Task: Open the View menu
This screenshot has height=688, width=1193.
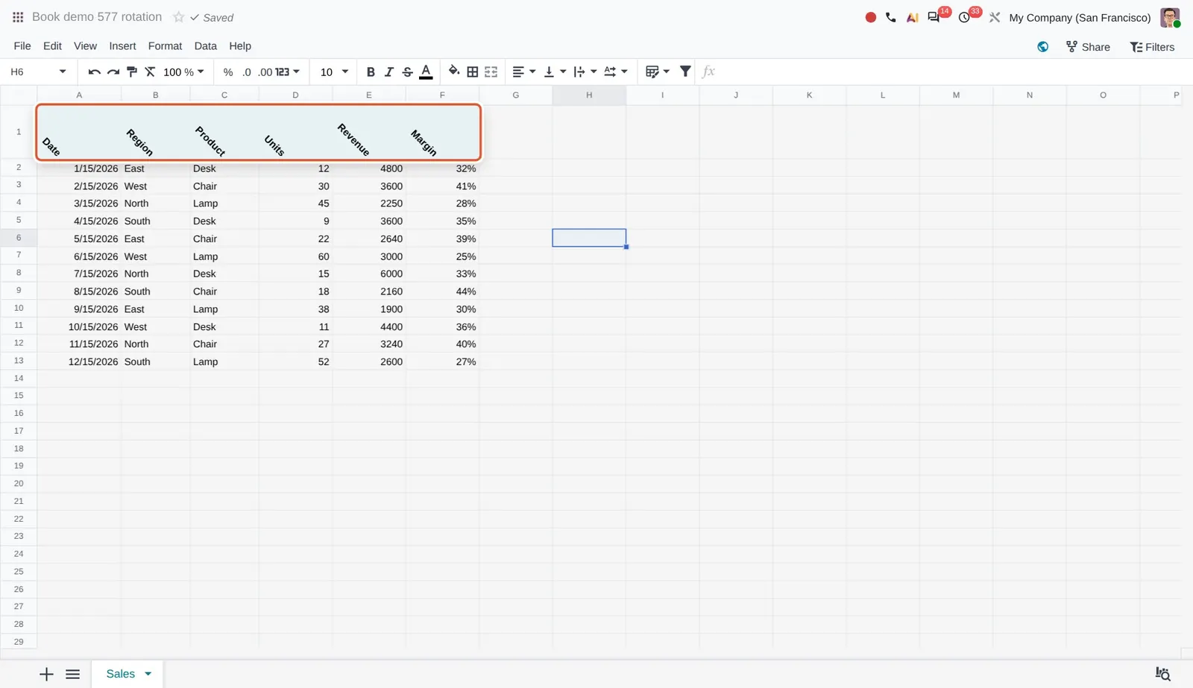Action: coord(85,45)
